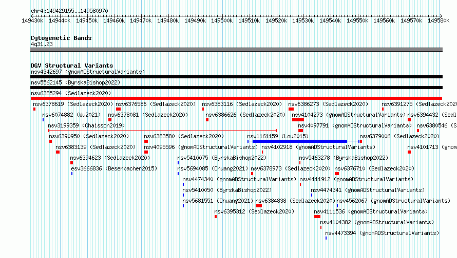
Task: Click the long red nsv3199359 span line
Action: point(162,131)
